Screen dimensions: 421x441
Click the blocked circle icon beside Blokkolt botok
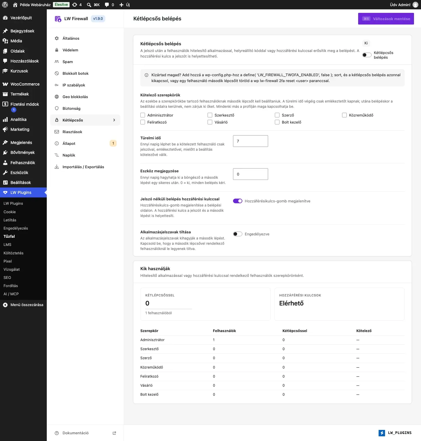point(57,73)
